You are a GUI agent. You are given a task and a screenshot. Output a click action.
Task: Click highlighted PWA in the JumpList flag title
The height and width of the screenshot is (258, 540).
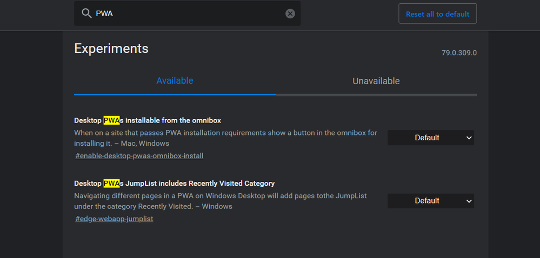click(111, 184)
